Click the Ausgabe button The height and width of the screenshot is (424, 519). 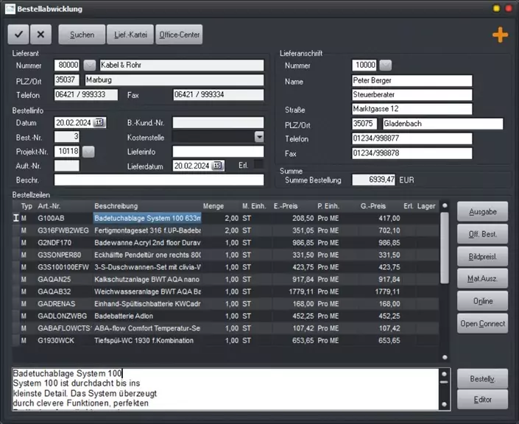(483, 211)
